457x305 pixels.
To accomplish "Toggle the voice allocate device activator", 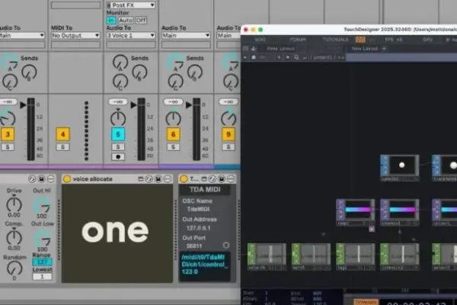I will click(x=67, y=179).
